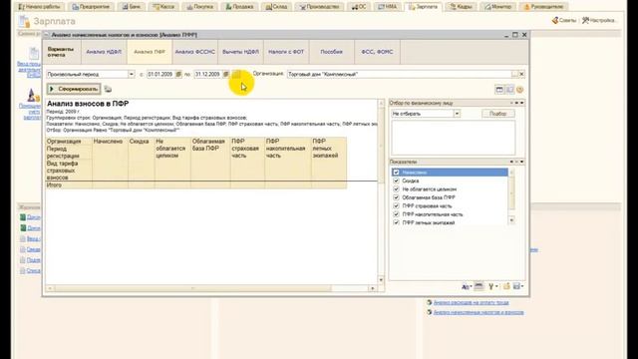Open Руководителю top tab
This screenshot has height=359, width=638.
click(x=544, y=7)
